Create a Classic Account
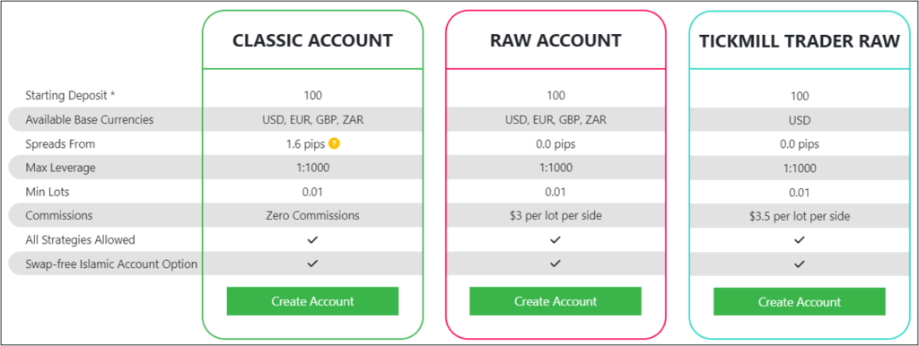The width and height of the screenshot is (919, 346). pyautogui.click(x=312, y=301)
